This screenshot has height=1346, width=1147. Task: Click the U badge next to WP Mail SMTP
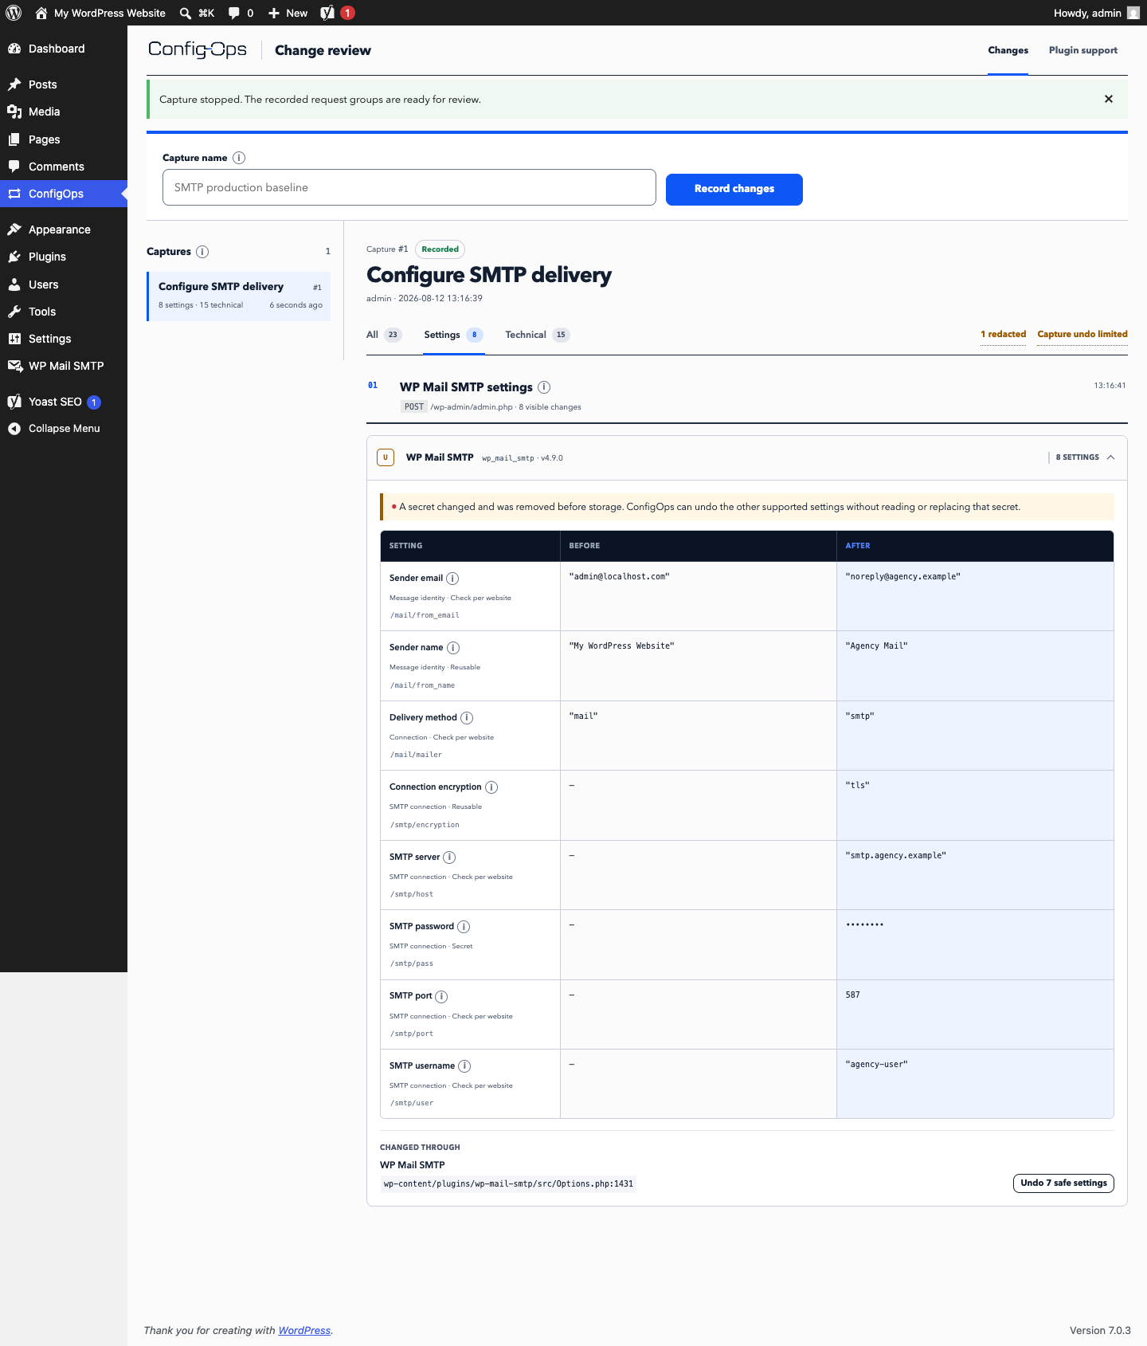(x=386, y=457)
